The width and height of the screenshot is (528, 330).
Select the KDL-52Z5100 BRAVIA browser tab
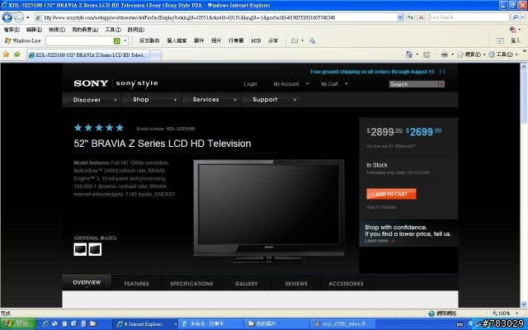coord(88,55)
